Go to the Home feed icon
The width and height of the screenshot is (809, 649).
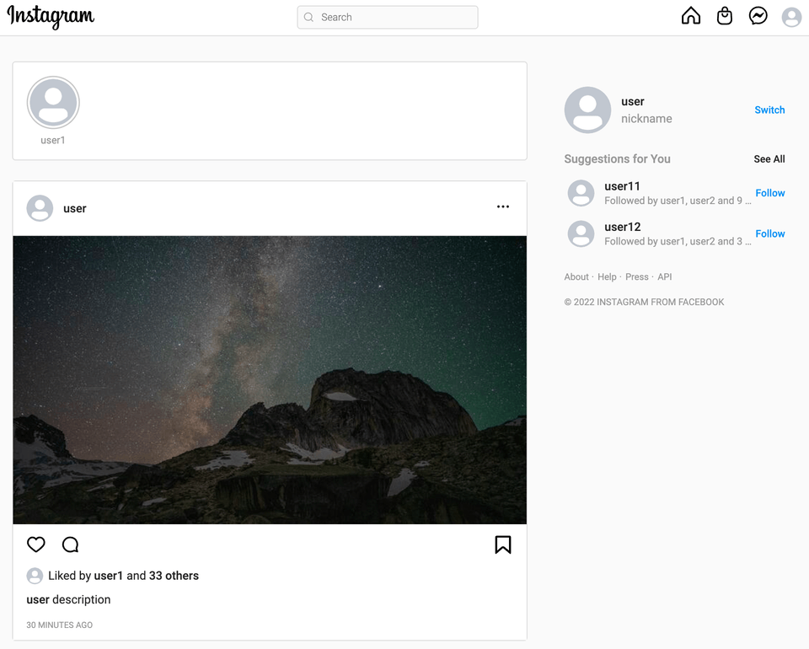pyautogui.click(x=691, y=16)
